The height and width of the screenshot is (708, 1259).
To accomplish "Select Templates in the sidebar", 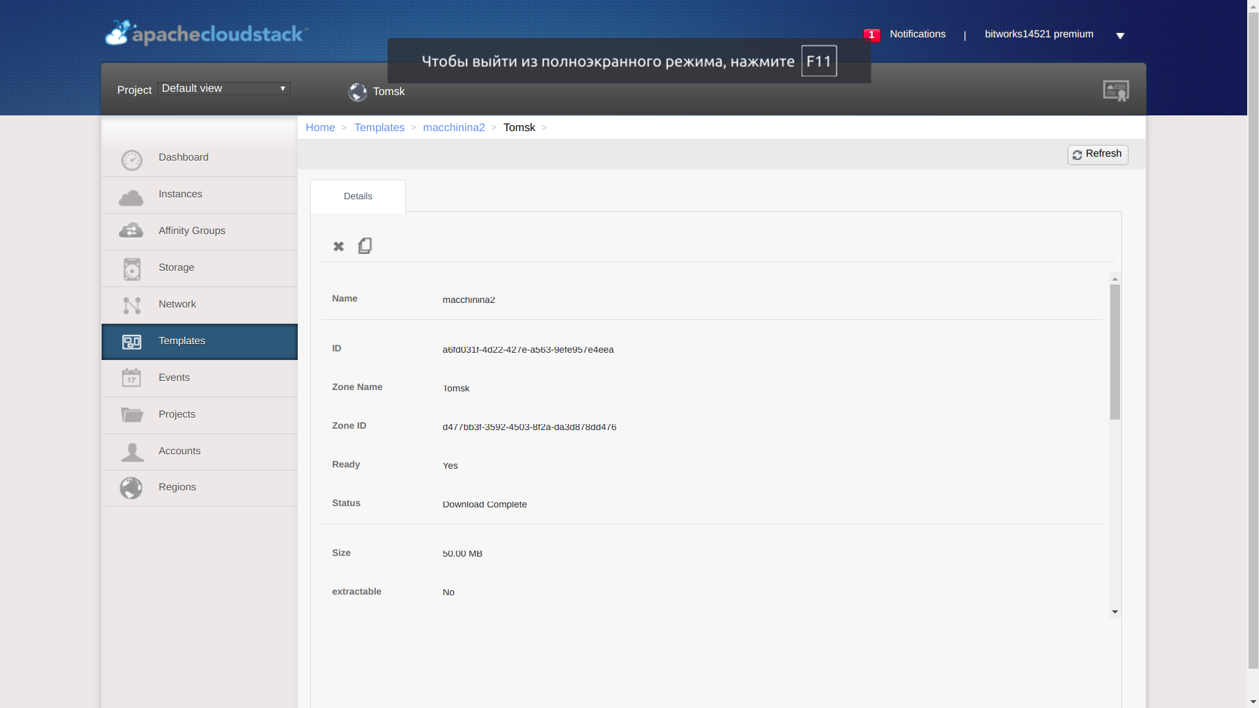I will [x=199, y=342].
